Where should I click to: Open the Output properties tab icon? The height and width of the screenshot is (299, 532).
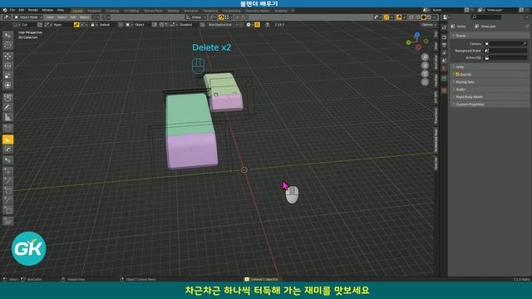point(444,45)
